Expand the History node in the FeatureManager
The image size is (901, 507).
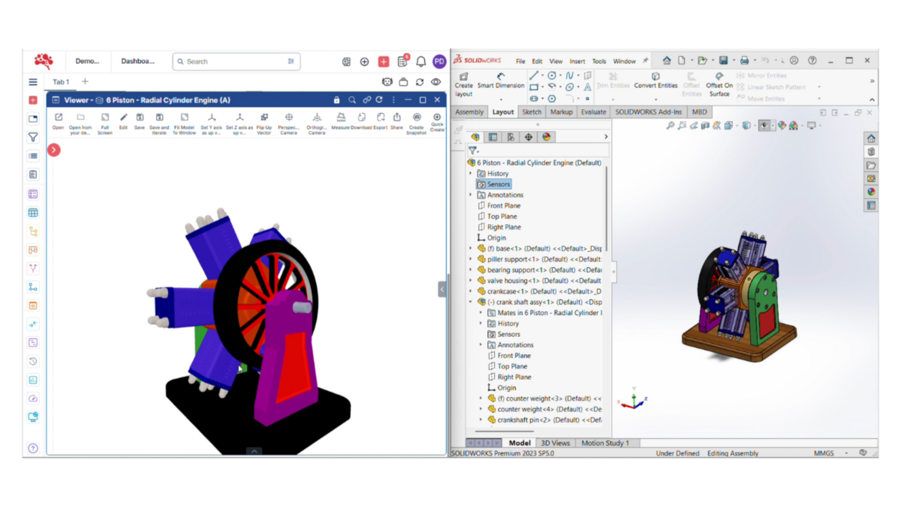(x=471, y=173)
